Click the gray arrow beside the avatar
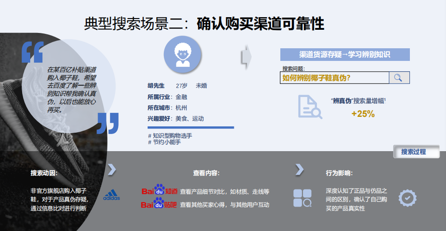The width and height of the screenshot is (446, 231). coord(246,57)
